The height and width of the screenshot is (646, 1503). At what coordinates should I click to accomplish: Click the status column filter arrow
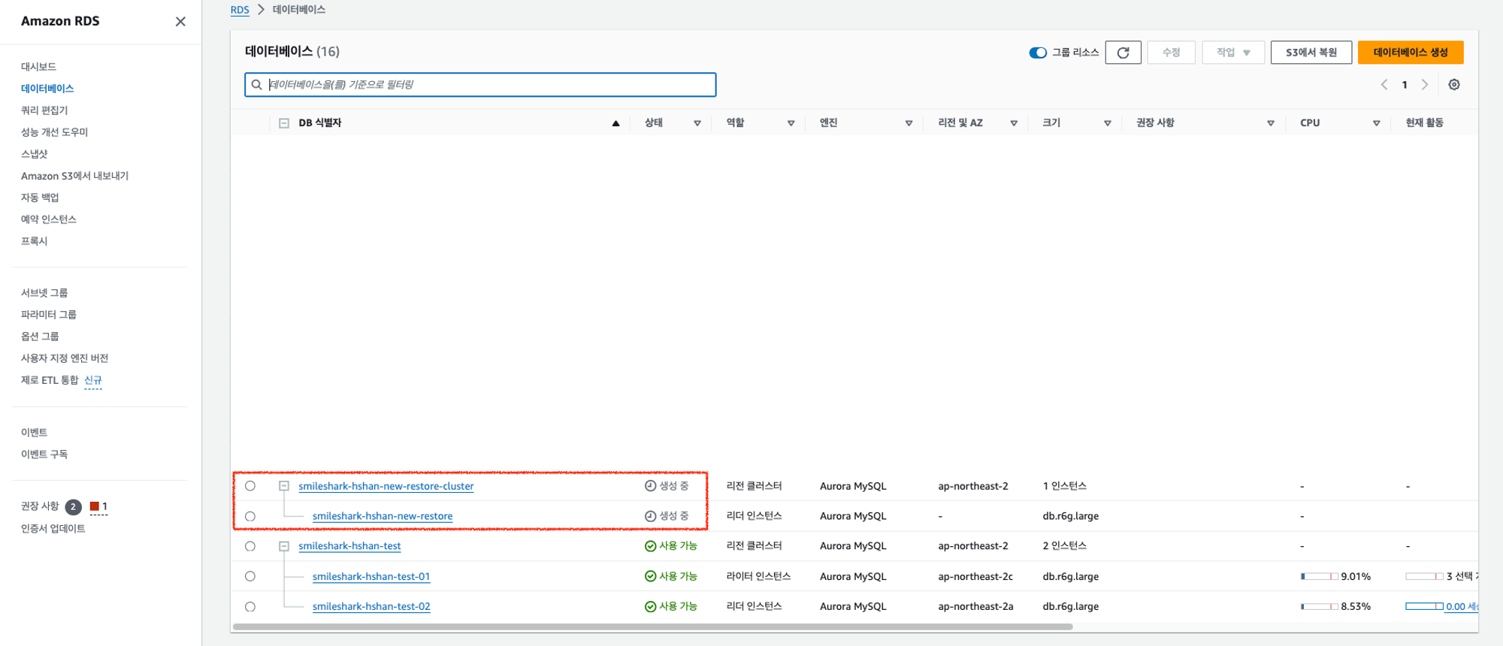click(697, 123)
